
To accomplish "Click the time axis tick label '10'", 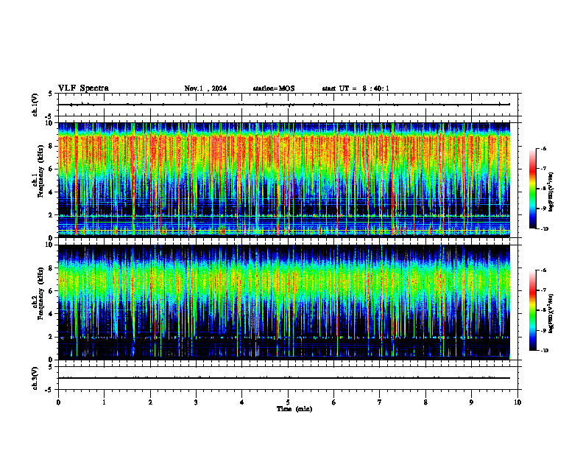I will click(x=517, y=402).
